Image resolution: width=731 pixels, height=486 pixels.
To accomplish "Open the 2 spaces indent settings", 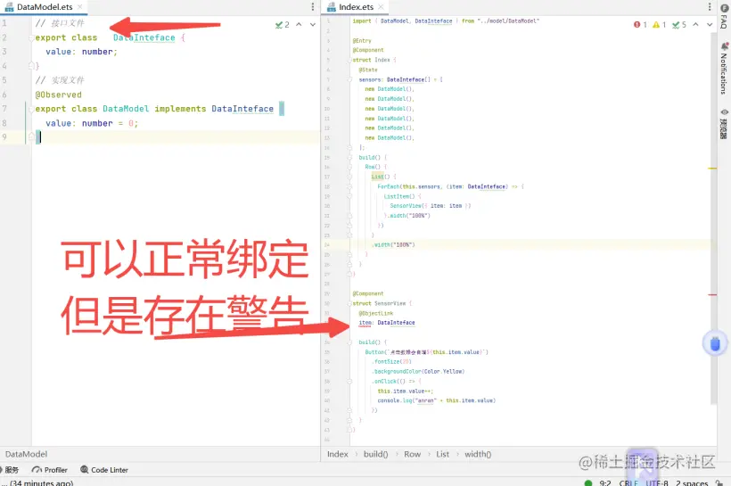I will [692, 482].
